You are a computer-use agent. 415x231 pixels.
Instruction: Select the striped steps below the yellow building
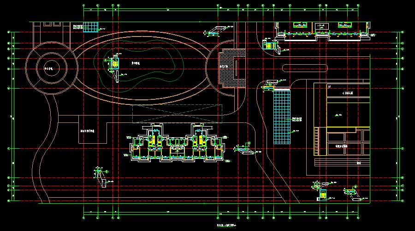tap(342, 162)
